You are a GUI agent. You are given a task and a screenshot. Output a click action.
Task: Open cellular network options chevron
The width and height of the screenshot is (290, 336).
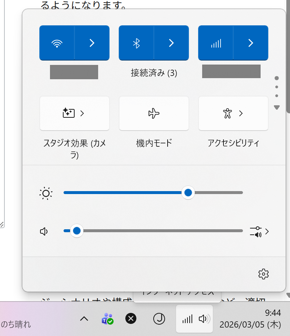click(x=251, y=43)
